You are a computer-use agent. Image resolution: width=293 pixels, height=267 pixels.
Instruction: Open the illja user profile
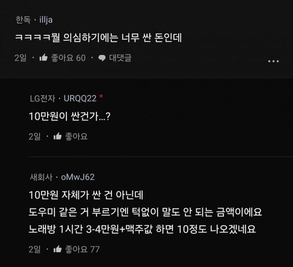[46, 20]
